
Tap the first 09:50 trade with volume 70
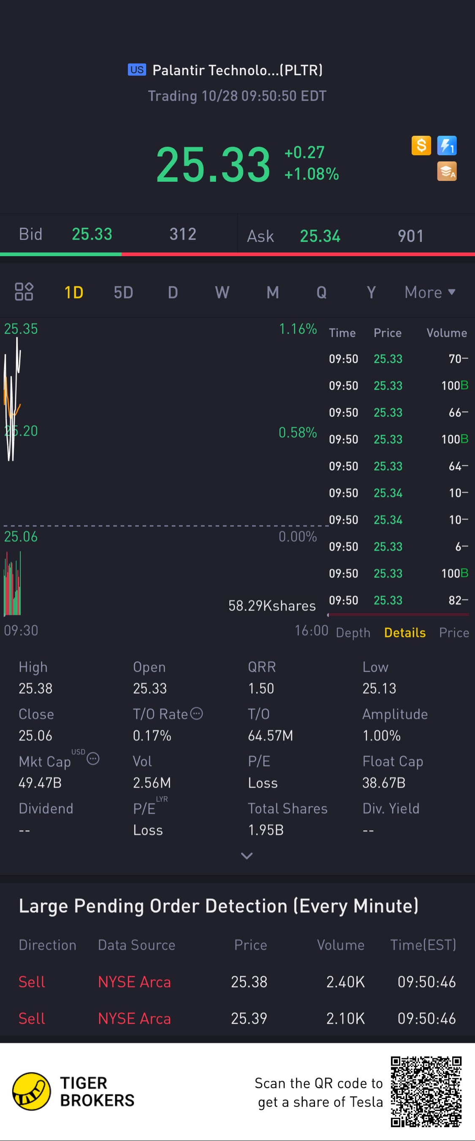(398, 359)
